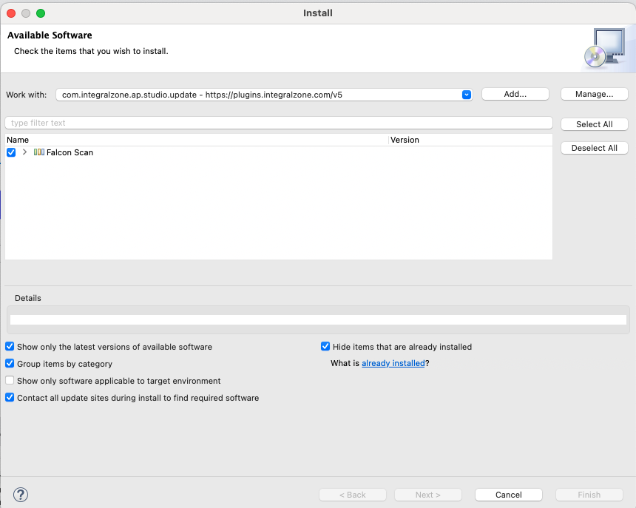Uncheck the Falcon Scan checkbox
Image resolution: width=636 pixels, height=508 pixels.
[11, 152]
